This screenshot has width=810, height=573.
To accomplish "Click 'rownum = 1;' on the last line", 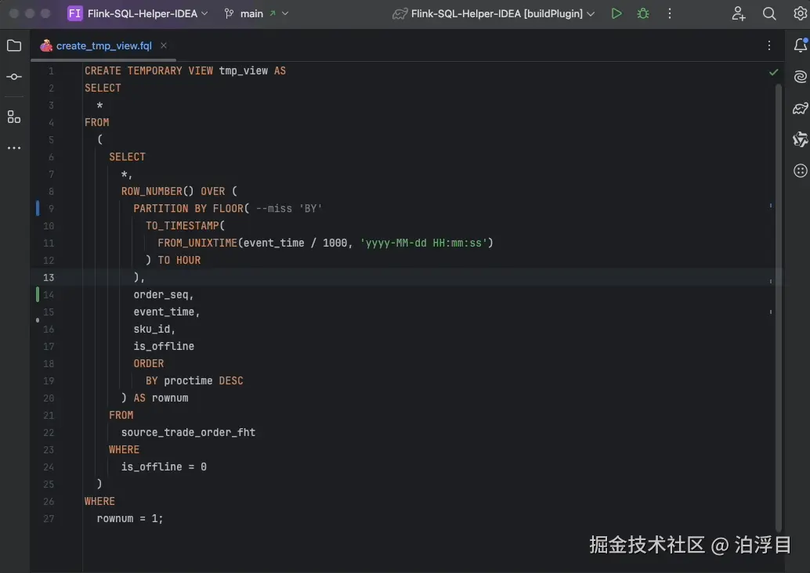I will coord(130,519).
